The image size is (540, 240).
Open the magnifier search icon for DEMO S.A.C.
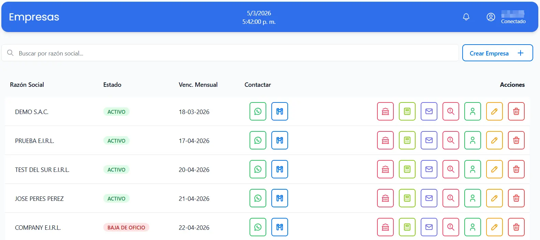point(451,111)
